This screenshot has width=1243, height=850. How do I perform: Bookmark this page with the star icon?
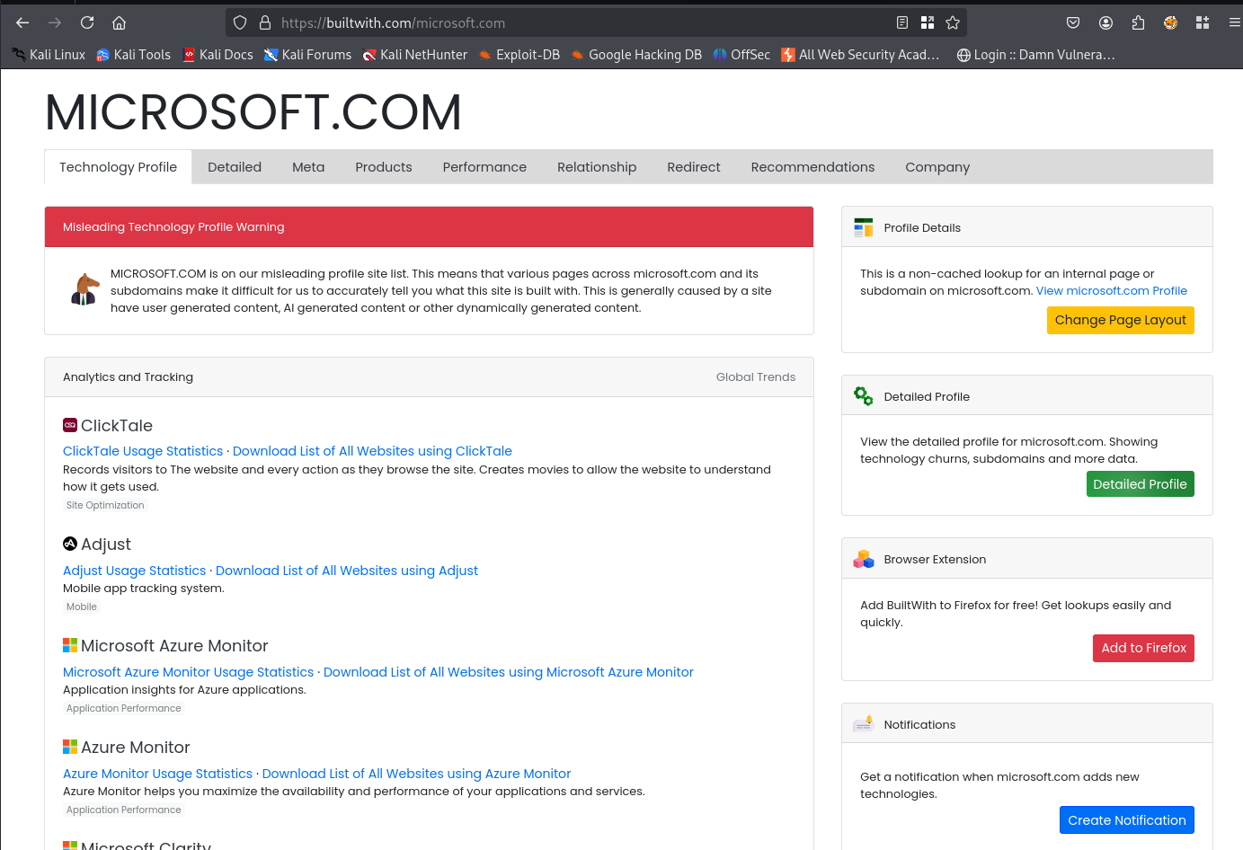coord(953,22)
